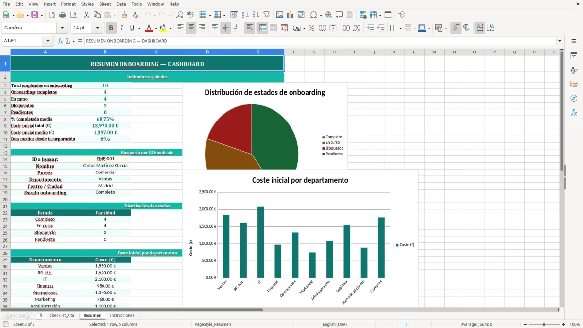This screenshot has width=583, height=328.
Task: Select cell EMP-001 ID a buscar
Action: pyautogui.click(x=105, y=159)
